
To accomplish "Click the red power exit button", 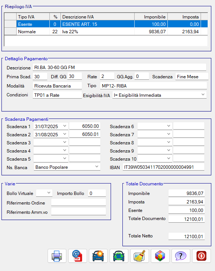I will pos(201,256).
